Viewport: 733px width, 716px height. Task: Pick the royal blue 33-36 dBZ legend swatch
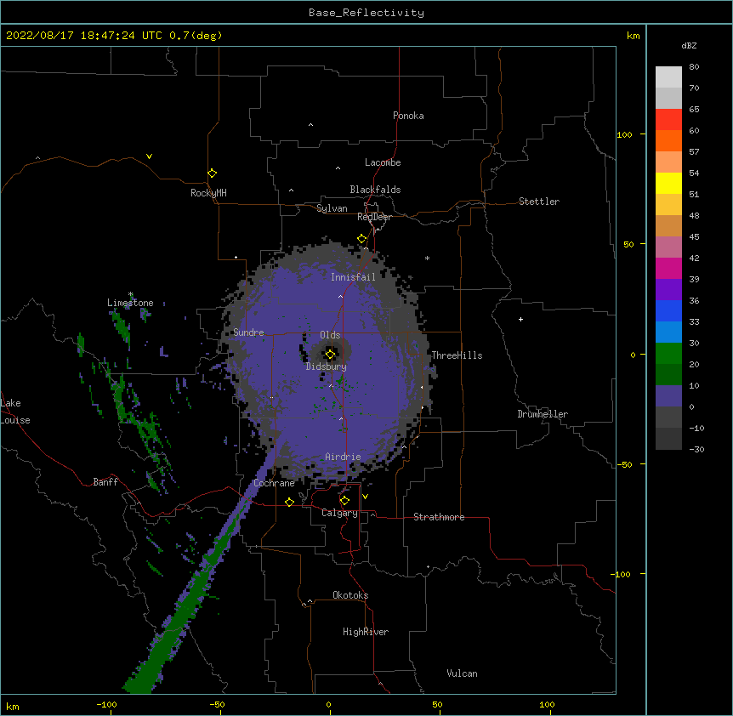668,310
